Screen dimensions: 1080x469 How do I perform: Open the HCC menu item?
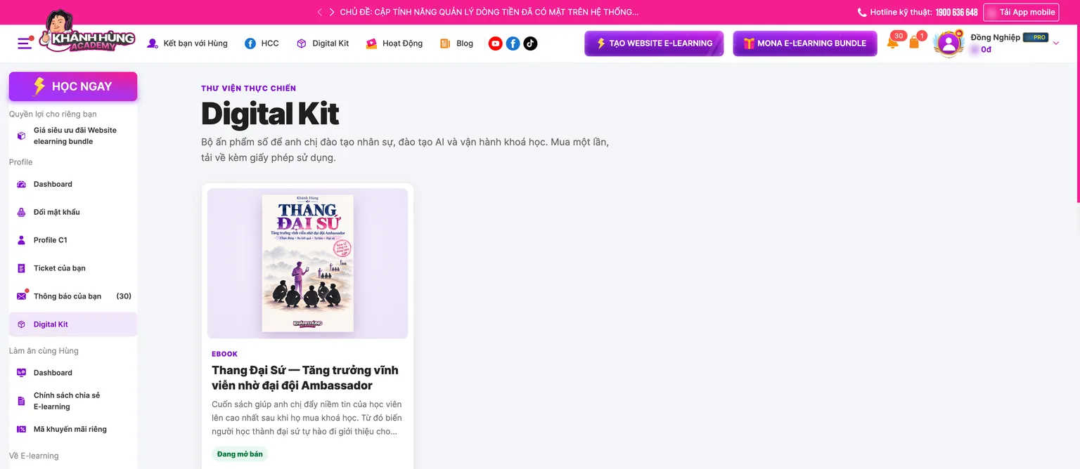pos(262,44)
